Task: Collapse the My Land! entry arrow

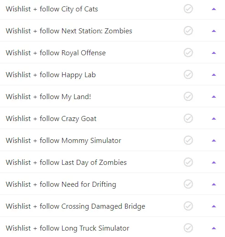Action: pyautogui.click(x=214, y=97)
